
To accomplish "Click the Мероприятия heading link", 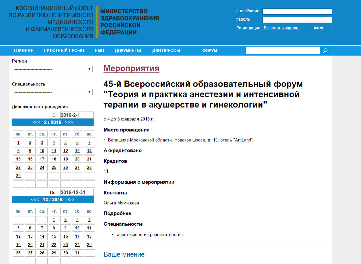I will (x=131, y=68).
